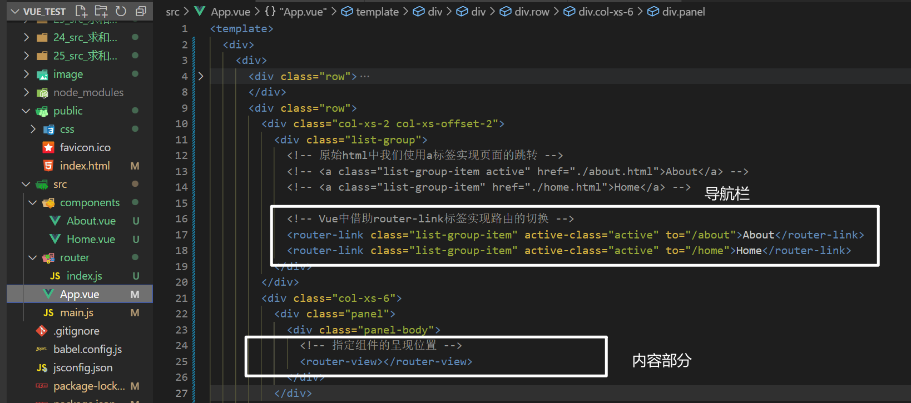Click the router-view tag on line 25
Image resolution: width=911 pixels, height=403 pixels.
coord(386,361)
